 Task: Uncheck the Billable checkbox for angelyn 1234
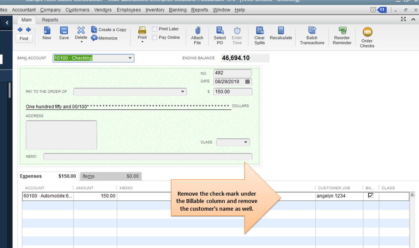point(370,196)
